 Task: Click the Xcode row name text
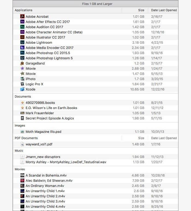tap(31, 89)
